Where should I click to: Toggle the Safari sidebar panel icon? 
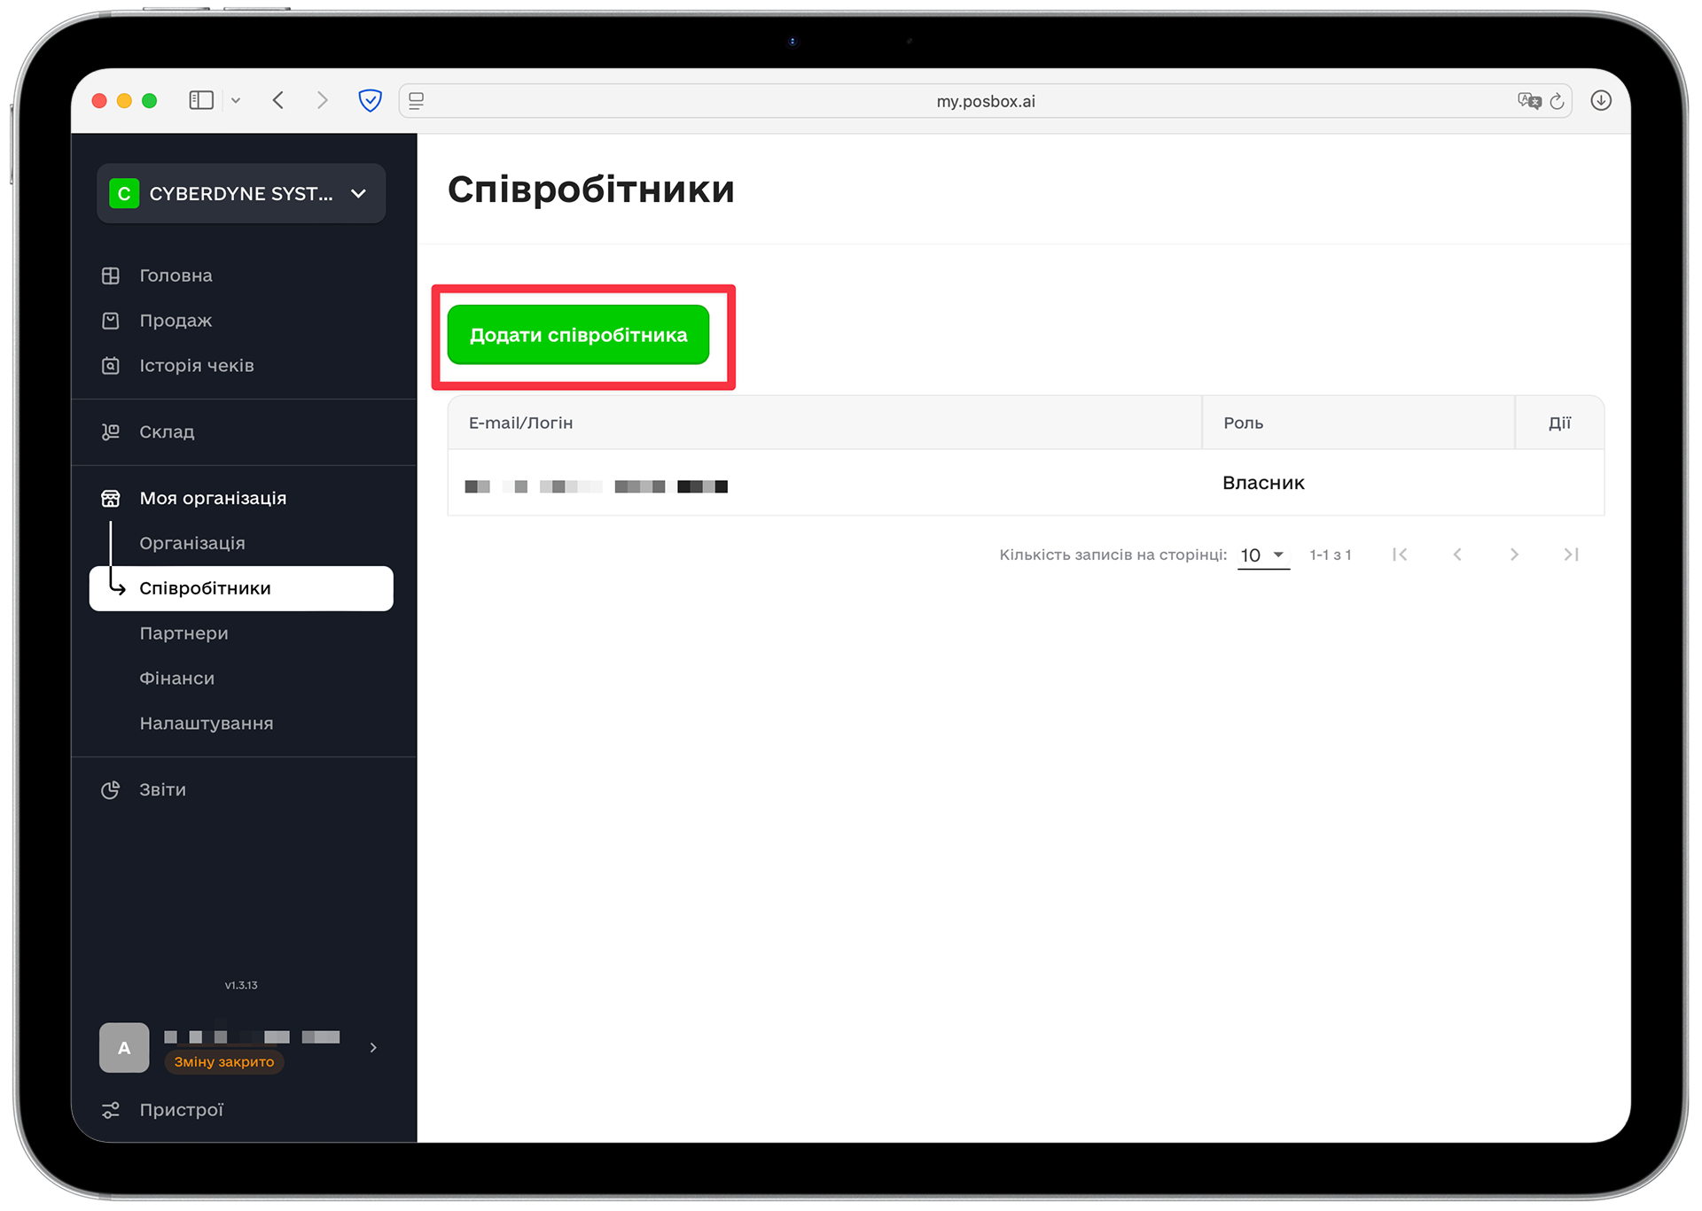click(201, 101)
